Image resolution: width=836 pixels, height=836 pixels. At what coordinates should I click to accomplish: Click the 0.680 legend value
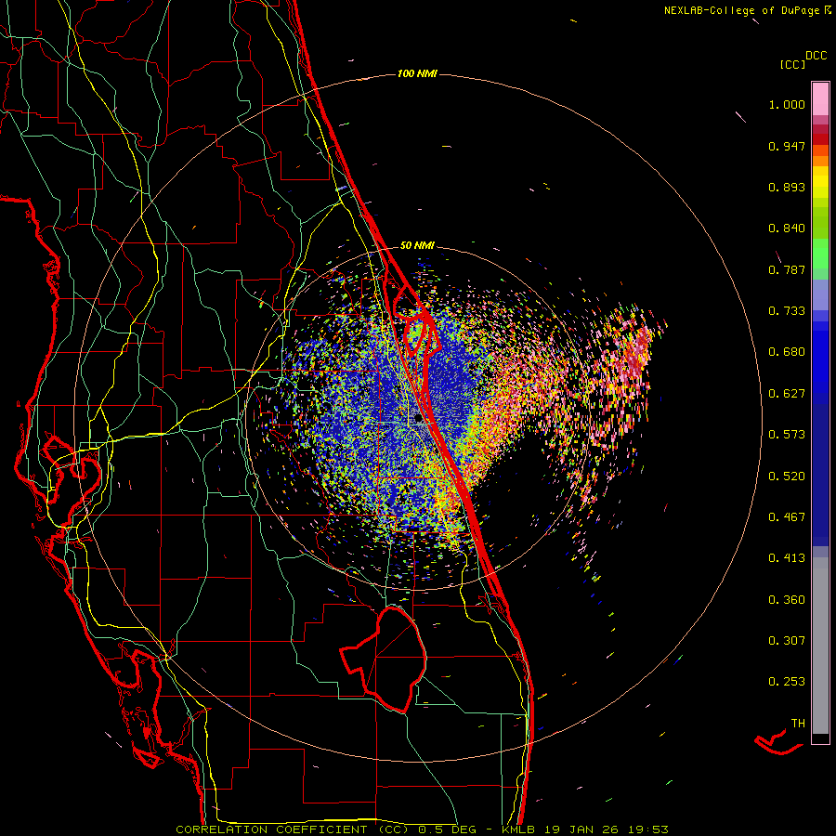pyautogui.click(x=787, y=352)
